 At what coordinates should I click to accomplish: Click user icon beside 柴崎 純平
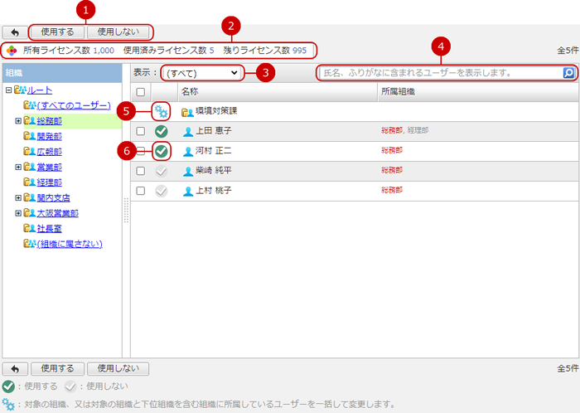pyautogui.click(x=188, y=172)
